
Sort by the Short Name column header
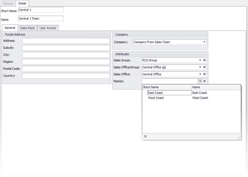pos(167,87)
